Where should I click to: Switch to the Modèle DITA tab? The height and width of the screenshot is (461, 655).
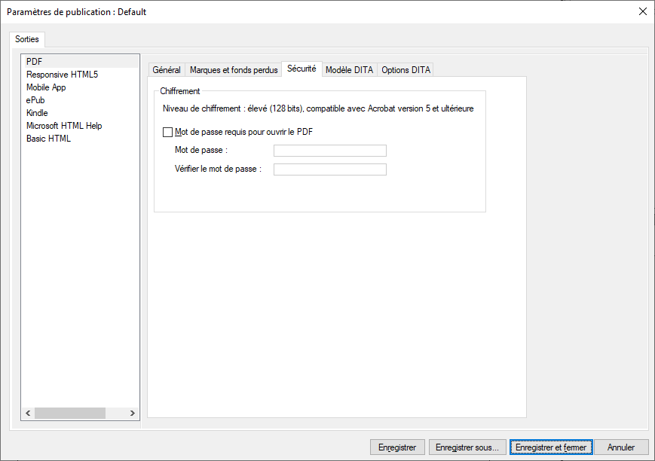(349, 70)
